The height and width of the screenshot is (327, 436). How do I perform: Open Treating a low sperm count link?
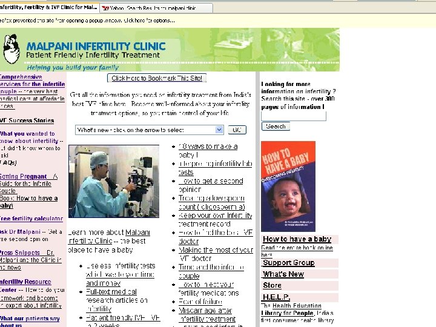pos(211,202)
